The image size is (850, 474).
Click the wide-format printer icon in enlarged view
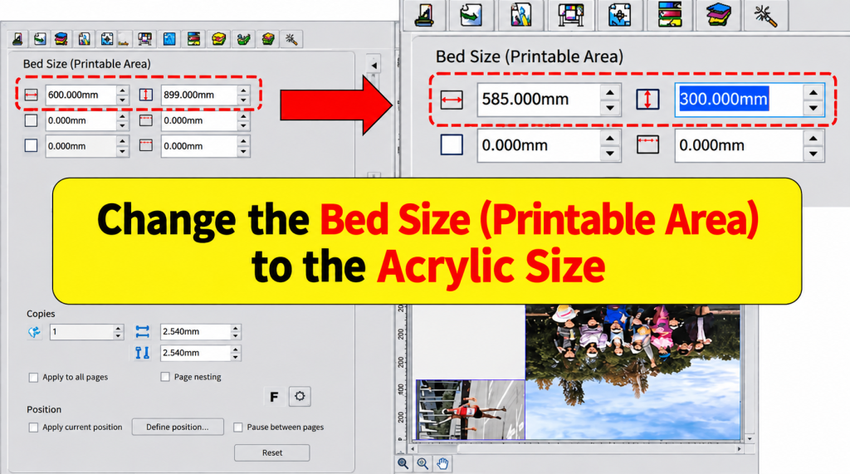tap(571, 15)
